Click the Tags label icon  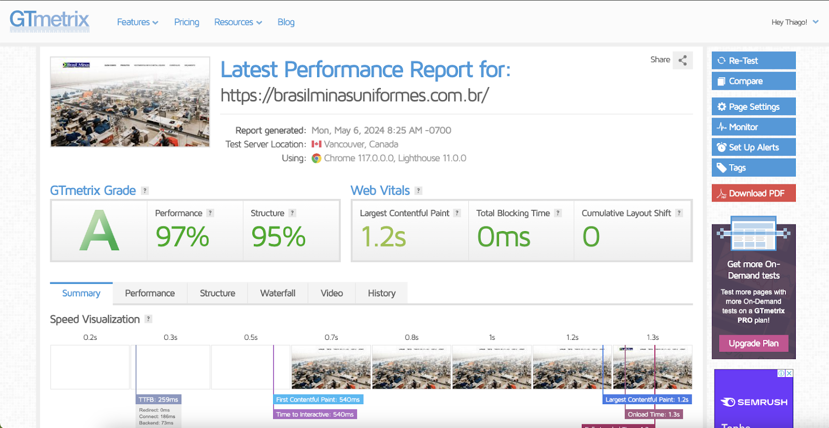click(x=721, y=167)
